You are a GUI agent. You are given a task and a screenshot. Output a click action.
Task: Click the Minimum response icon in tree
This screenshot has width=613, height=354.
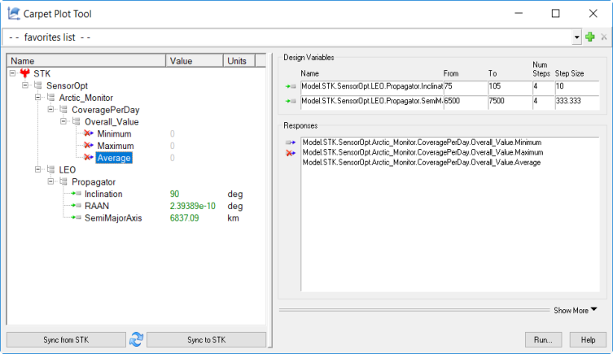click(x=89, y=133)
